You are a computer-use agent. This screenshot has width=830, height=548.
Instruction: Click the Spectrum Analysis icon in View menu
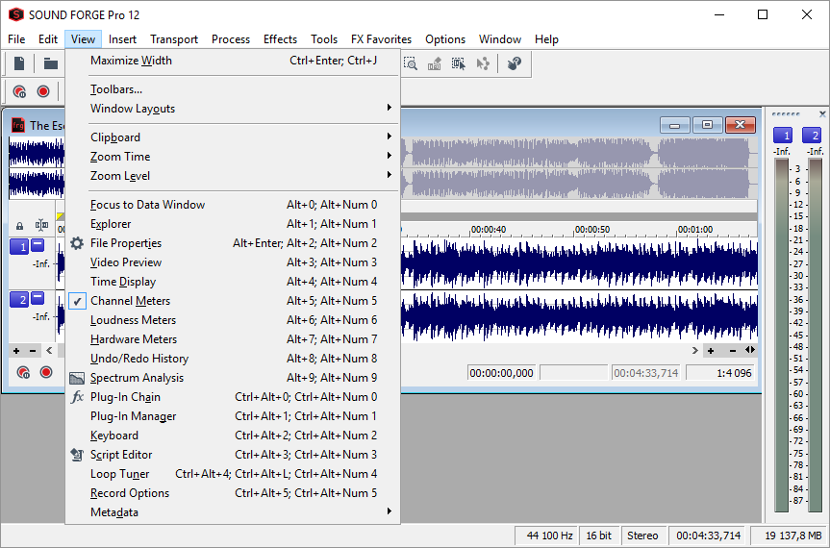coord(77,378)
